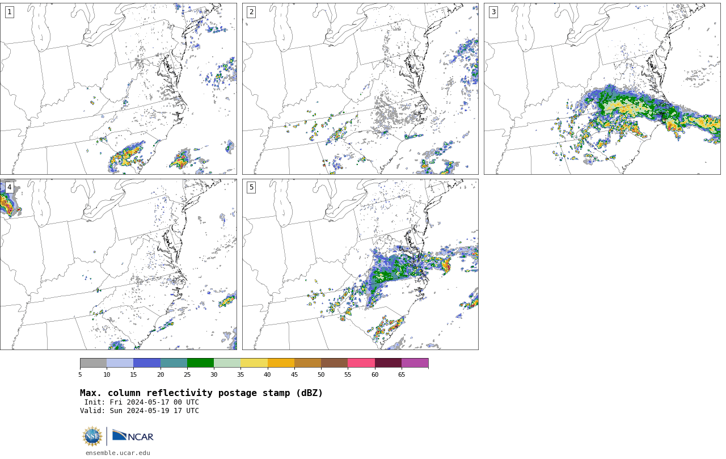This screenshot has width=726, height=459.
Task: Click the purple 65+ dBZ swatch
Action: [x=415, y=363]
